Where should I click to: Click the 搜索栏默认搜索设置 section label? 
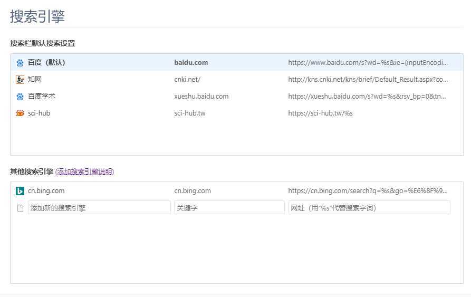pyautogui.click(x=42, y=43)
